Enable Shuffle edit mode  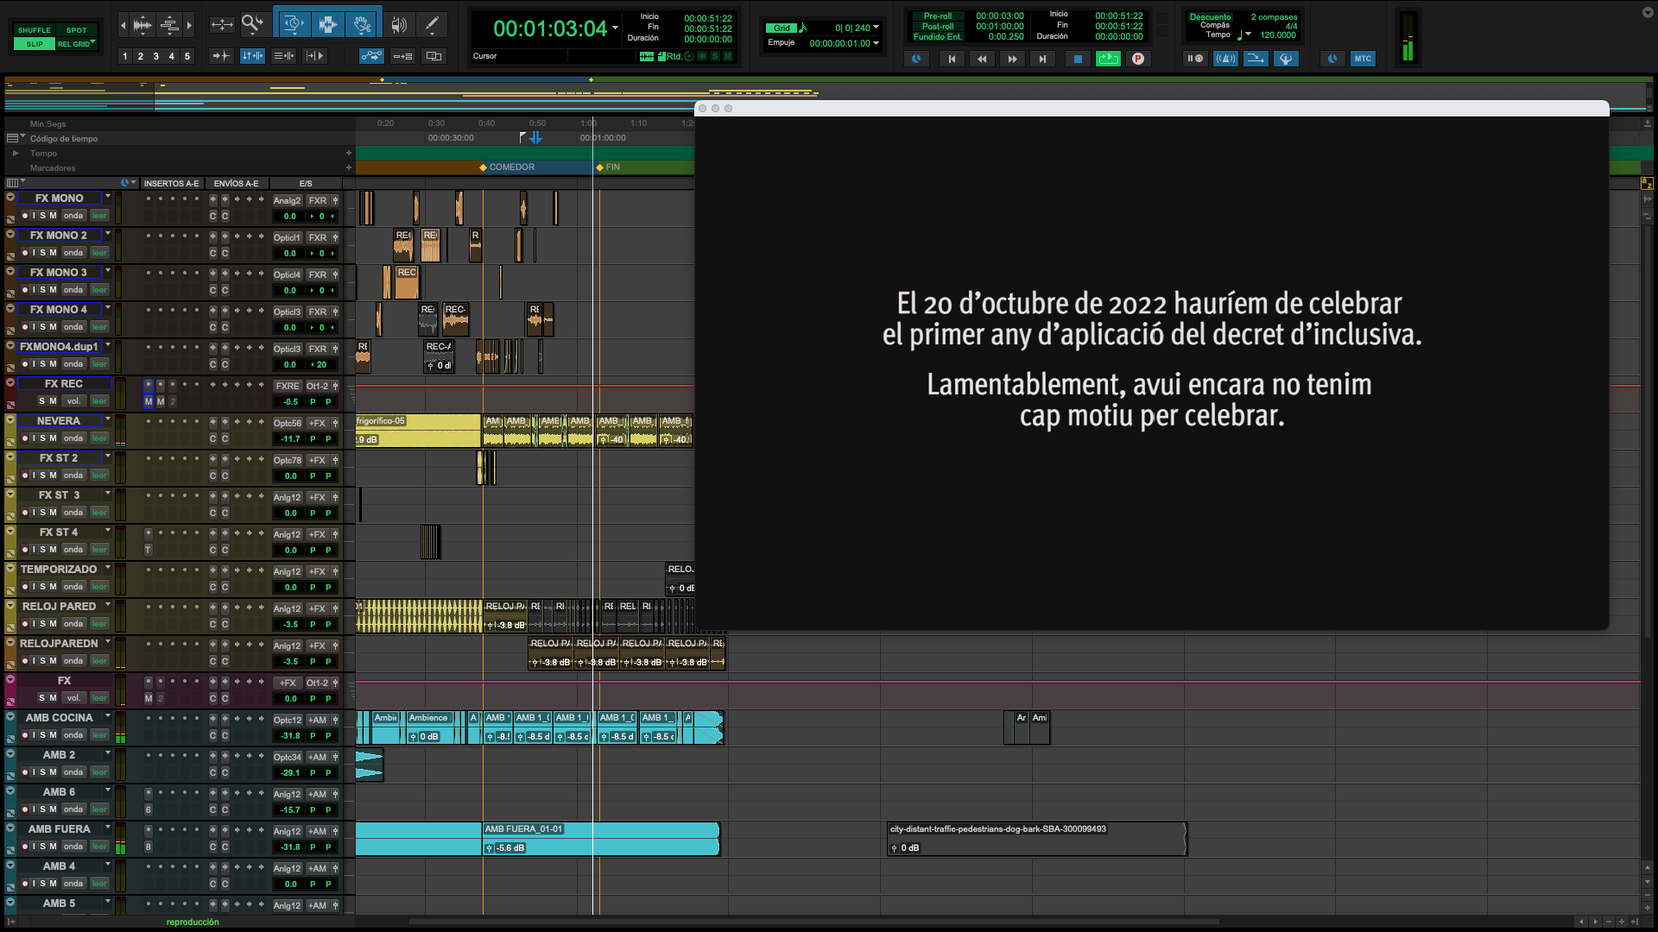(x=35, y=30)
